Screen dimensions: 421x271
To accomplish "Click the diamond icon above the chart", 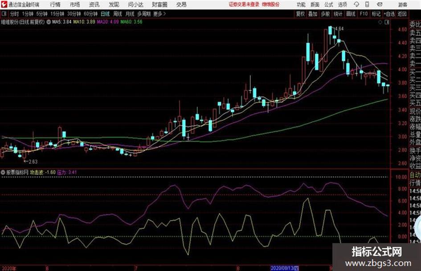I will pos(380,22).
